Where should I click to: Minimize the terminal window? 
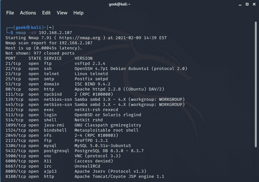click(x=240, y=4)
